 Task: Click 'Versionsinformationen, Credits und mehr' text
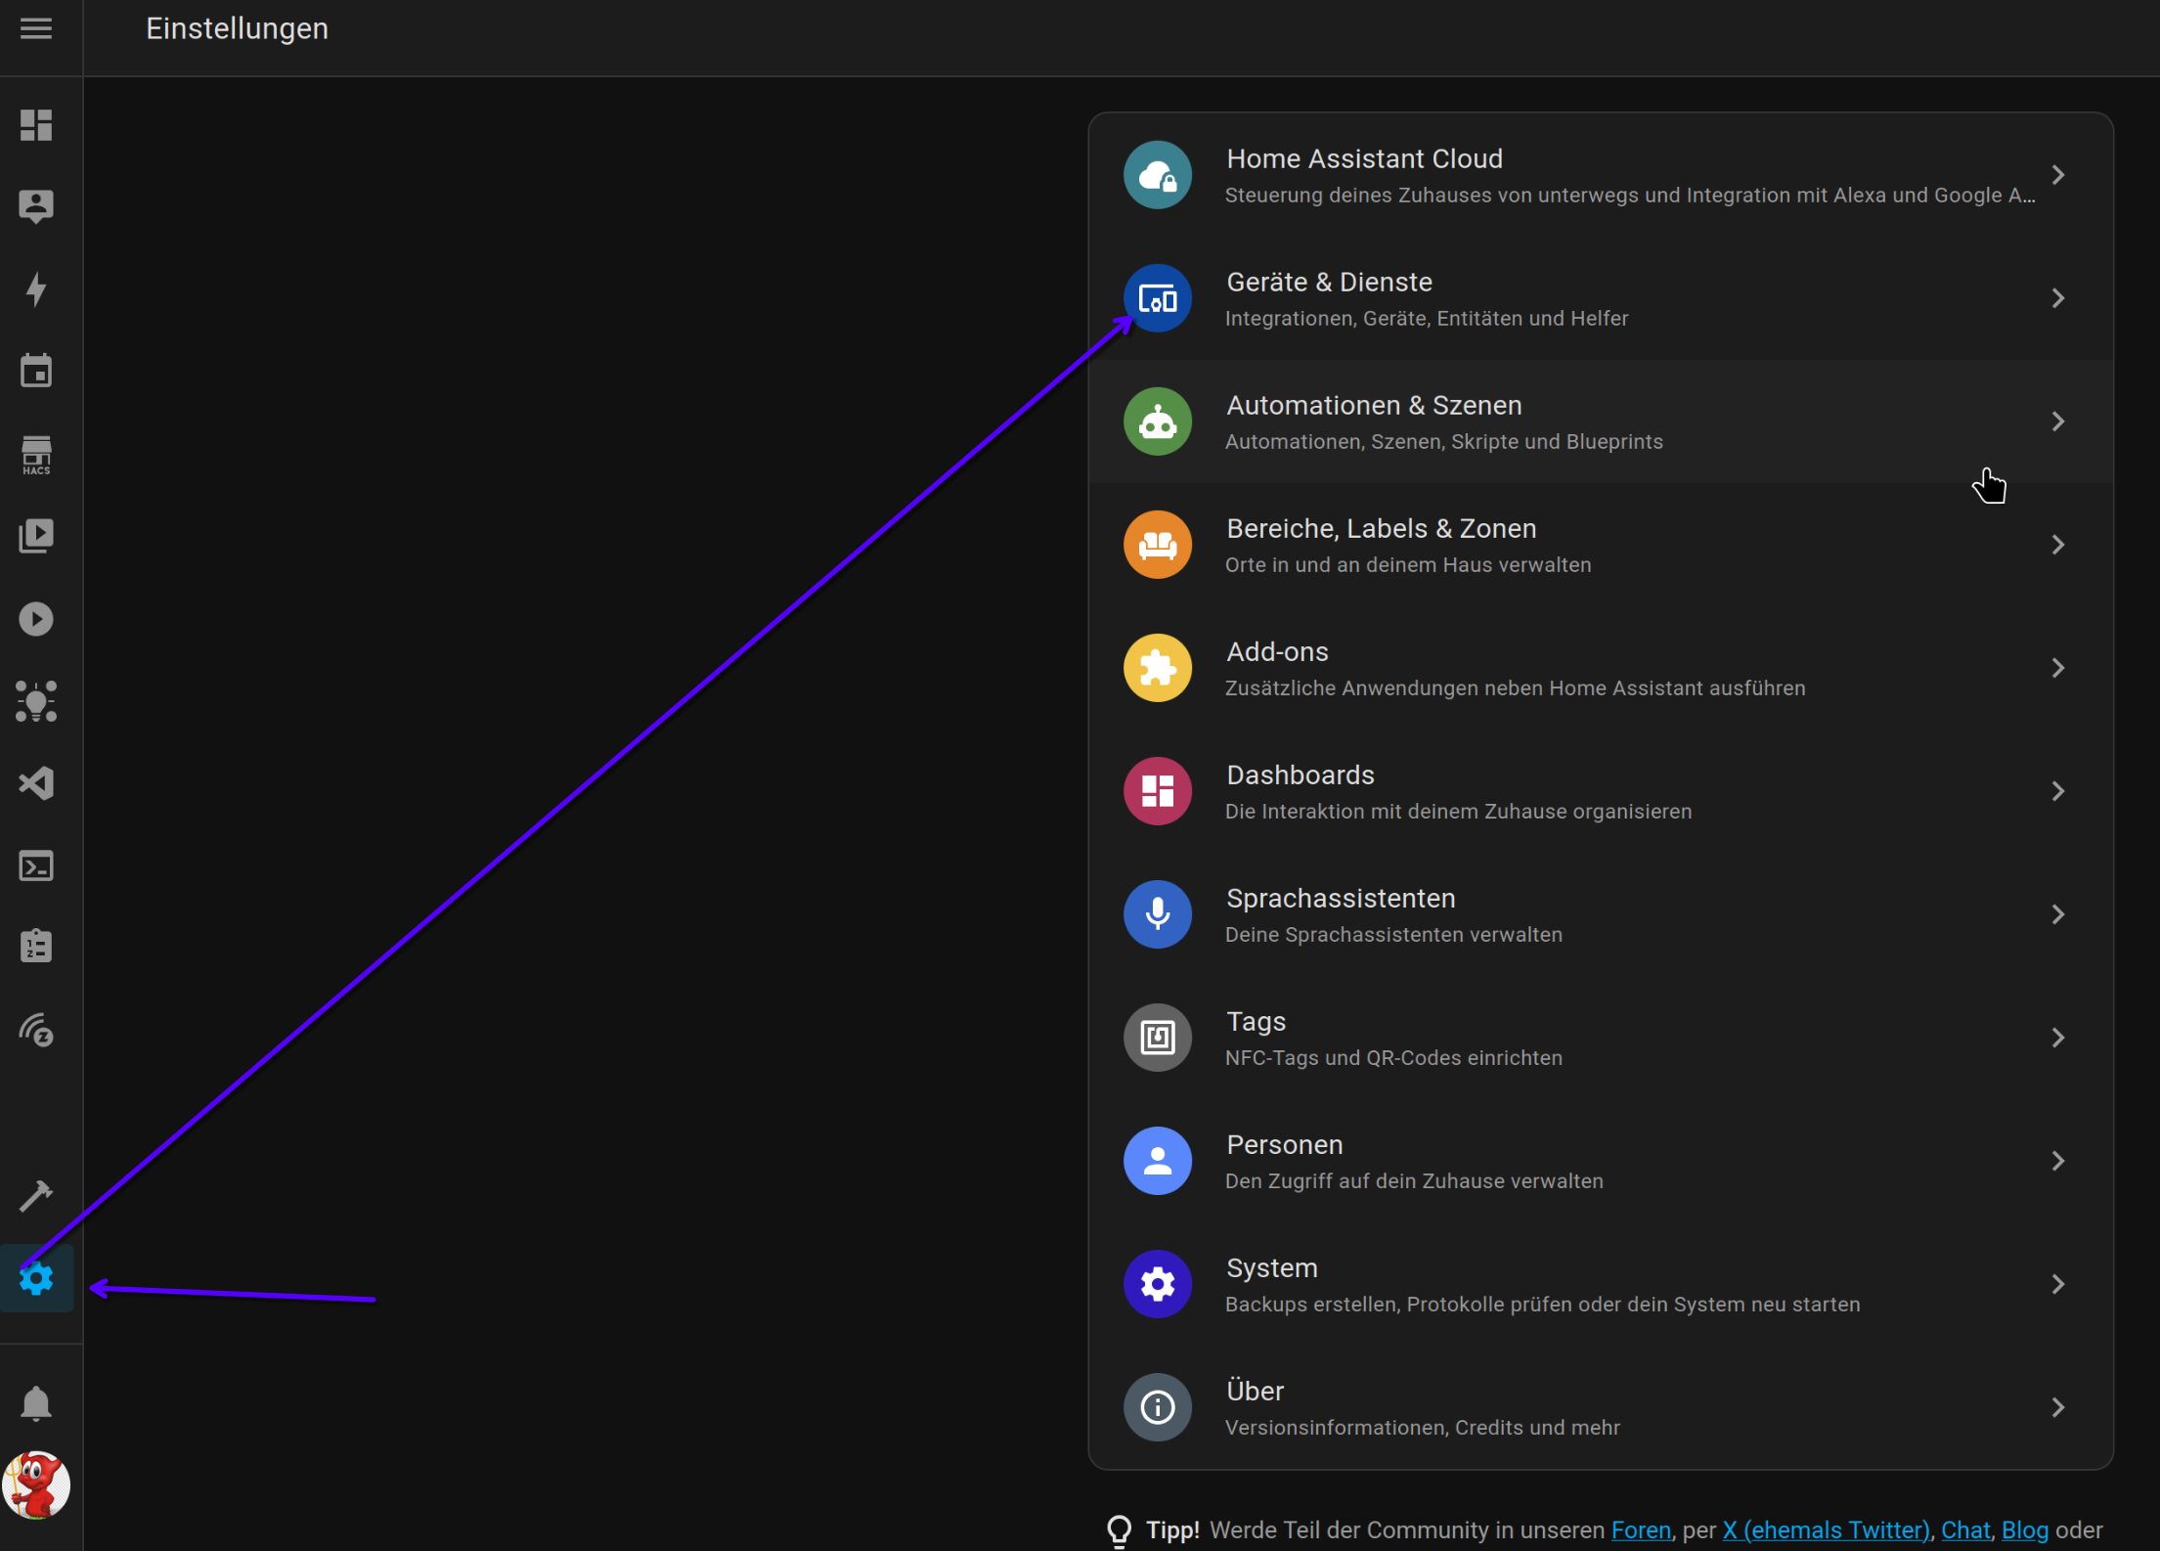pos(1423,1428)
